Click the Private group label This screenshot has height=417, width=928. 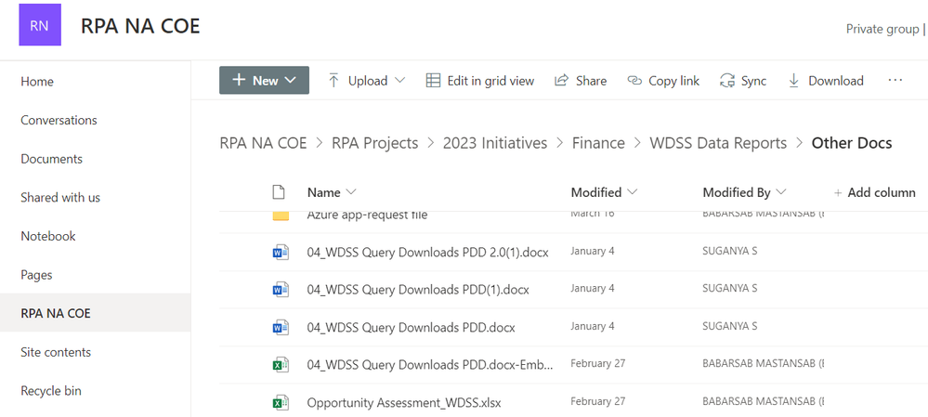coord(882,29)
